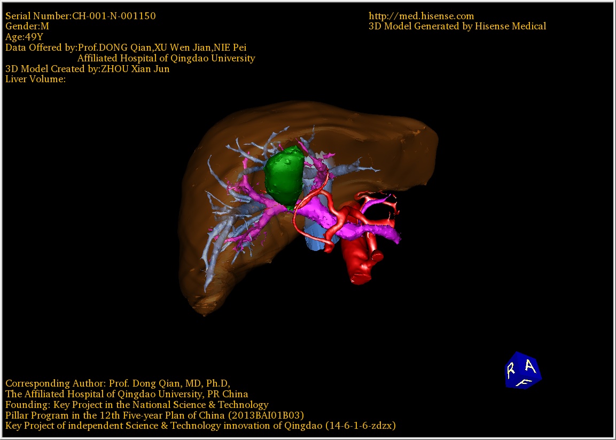The width and height of the screenshot is (616, 440).
Task: Click the 'Pillar Program in the 12th Five-year Plan' line
Action: click(154, 415)
